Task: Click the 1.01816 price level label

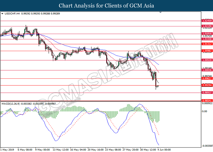Action: pyautogui.click(x=207, y=34)
